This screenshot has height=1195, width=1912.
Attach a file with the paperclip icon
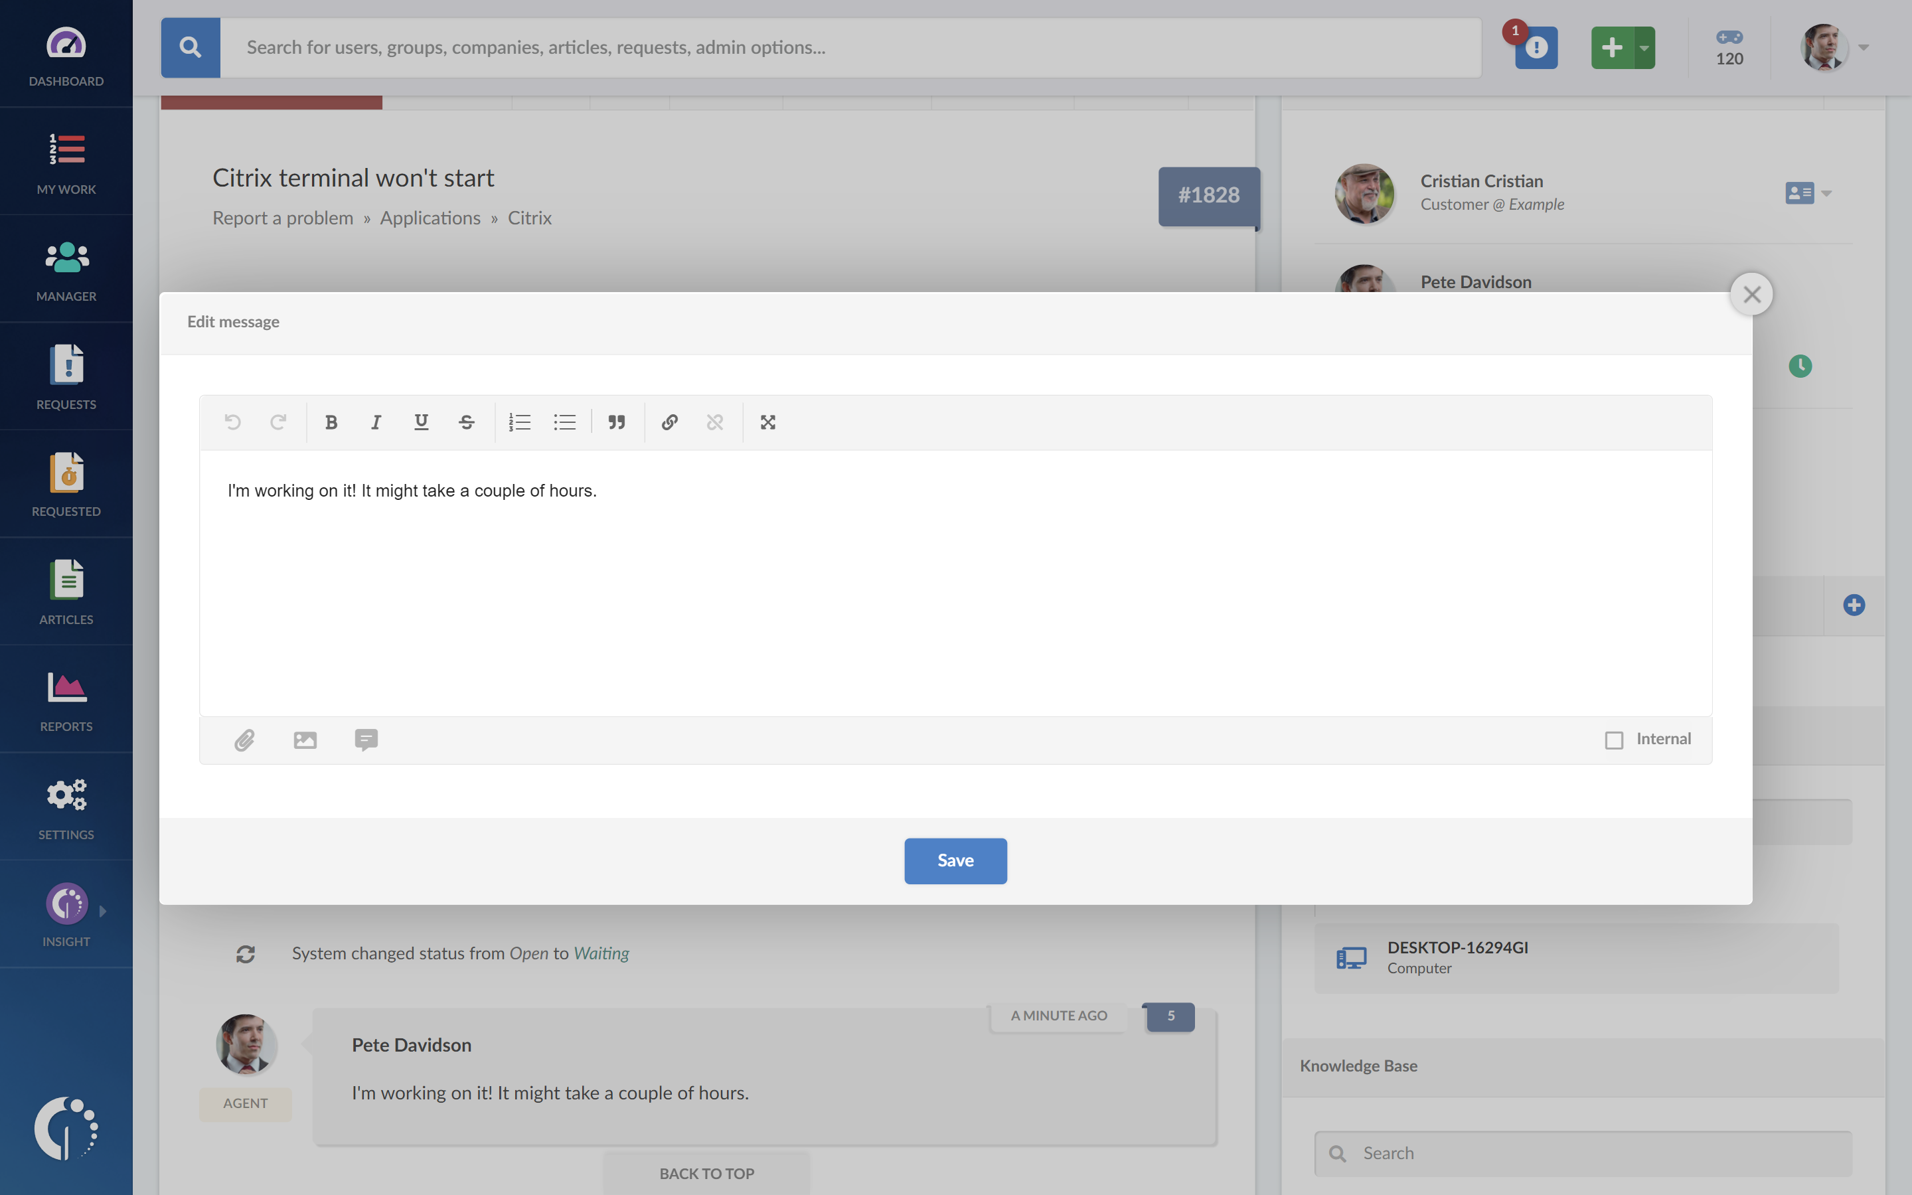pos(244,740)
